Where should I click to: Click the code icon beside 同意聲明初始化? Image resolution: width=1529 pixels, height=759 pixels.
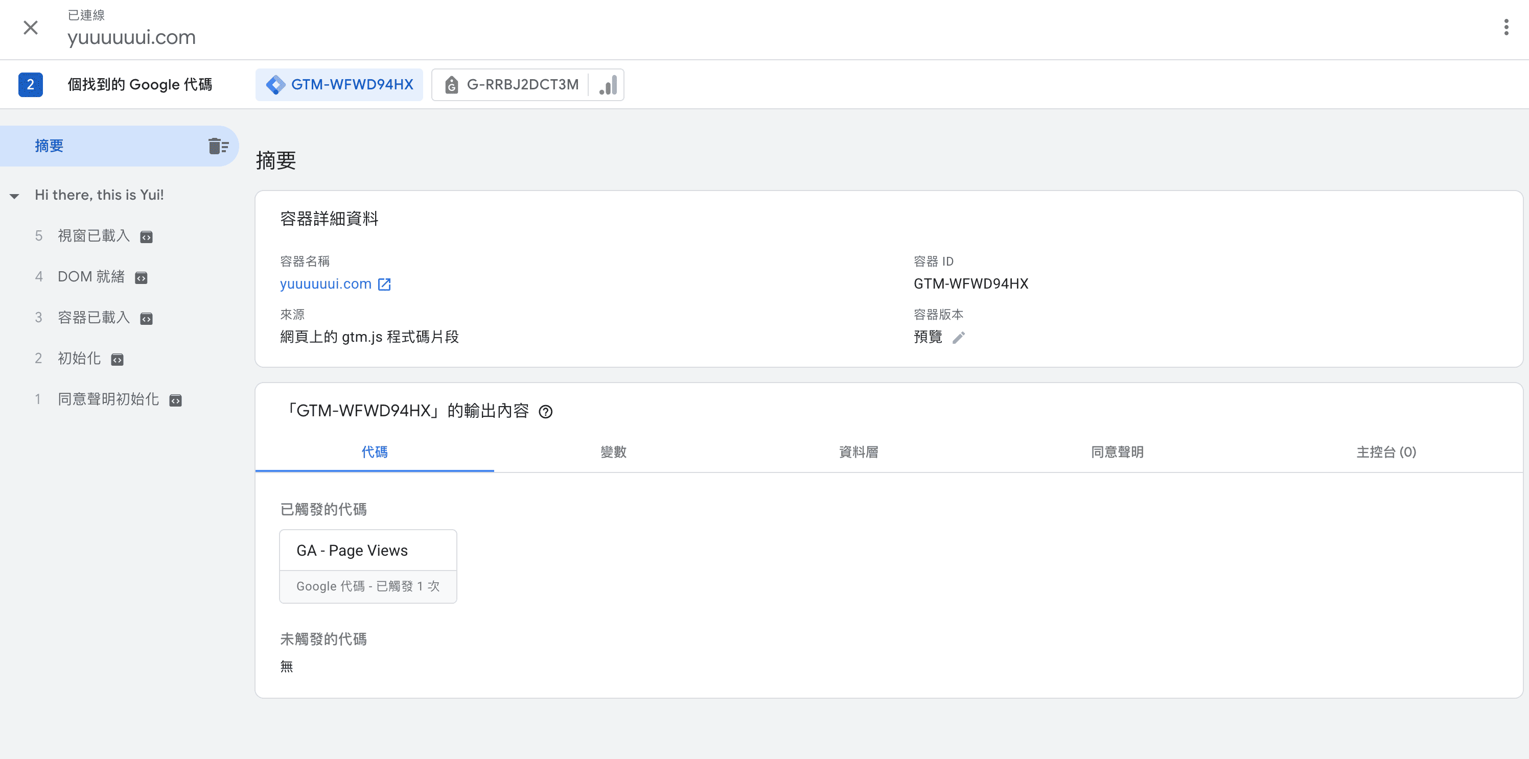175,400
